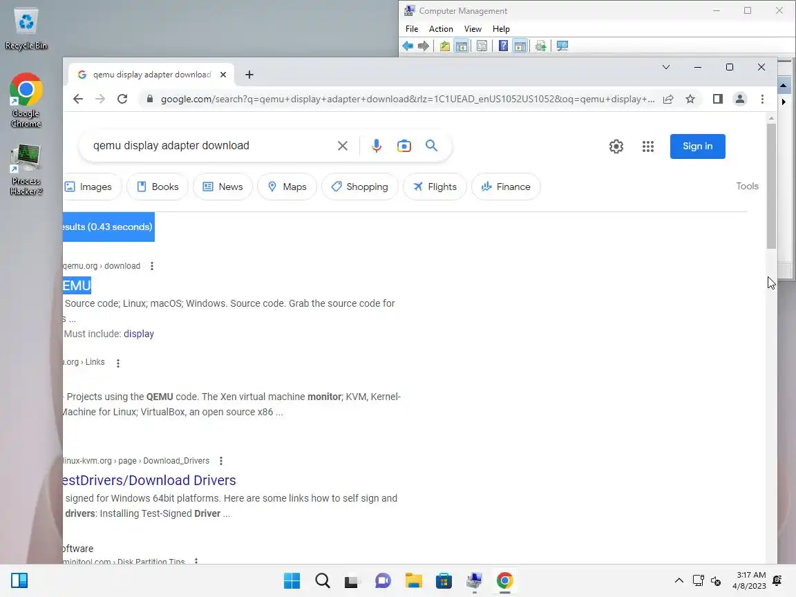Click Google search magnifier button

point(431,146)
